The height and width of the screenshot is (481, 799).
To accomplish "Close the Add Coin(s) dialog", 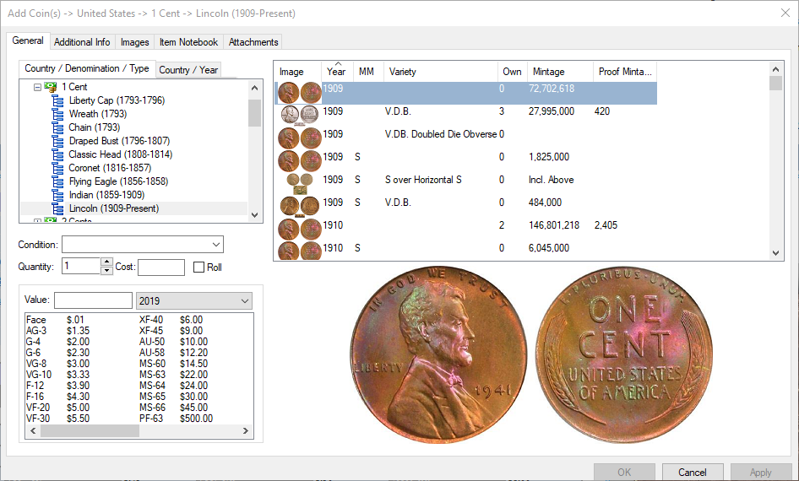I will point(785,14).
